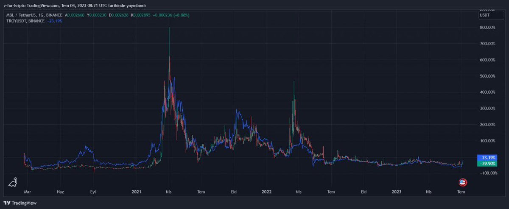Click the 800.00% price axis label
Viewport: 509px width, 209px height.
pyautogui.click(x=487, y=28)
